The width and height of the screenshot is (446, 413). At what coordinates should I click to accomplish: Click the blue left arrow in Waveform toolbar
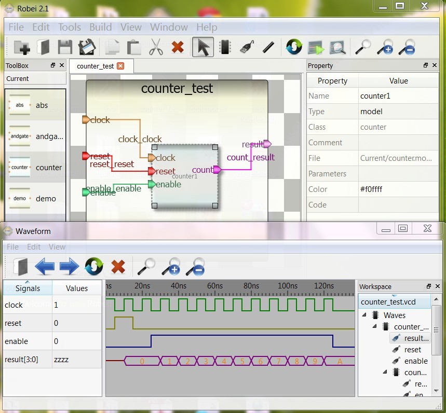click(45, 267)
